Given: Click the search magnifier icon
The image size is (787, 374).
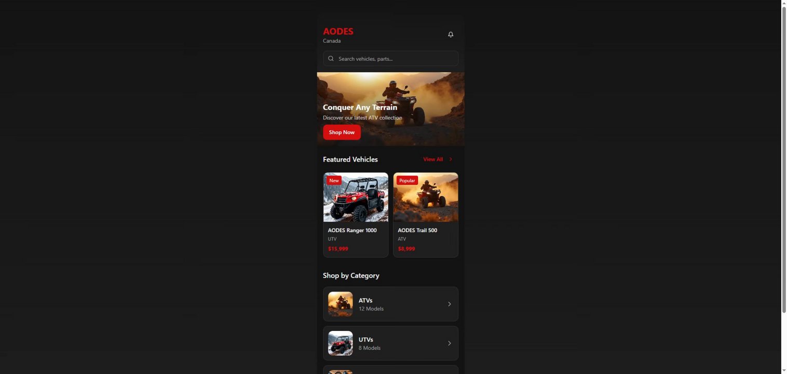Looking at the screenshot, I should tap(331, 59).
